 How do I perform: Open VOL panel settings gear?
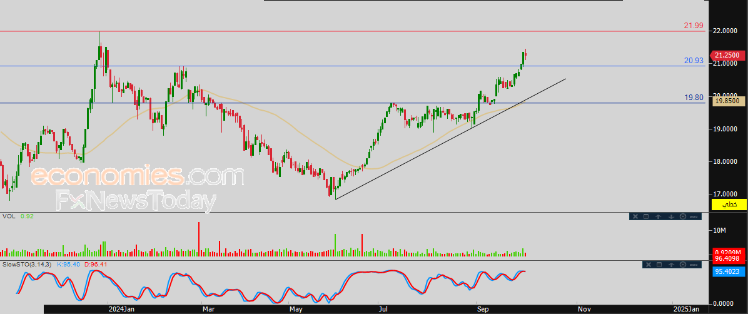click(683, 216)
